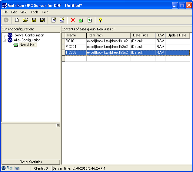Click the R/W cell for TIC306
This screenshot has width=193, height=172.
point(160,52)
